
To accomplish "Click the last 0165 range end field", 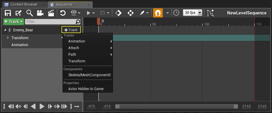I will (x=262, y=106).
